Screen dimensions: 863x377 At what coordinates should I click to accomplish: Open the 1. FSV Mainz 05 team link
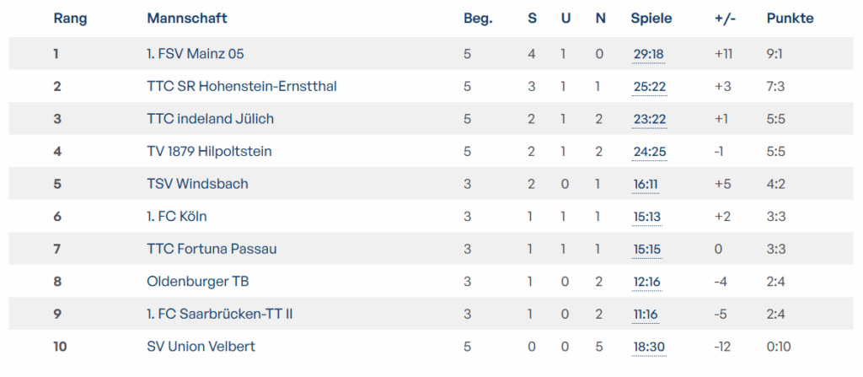[196, 54]
